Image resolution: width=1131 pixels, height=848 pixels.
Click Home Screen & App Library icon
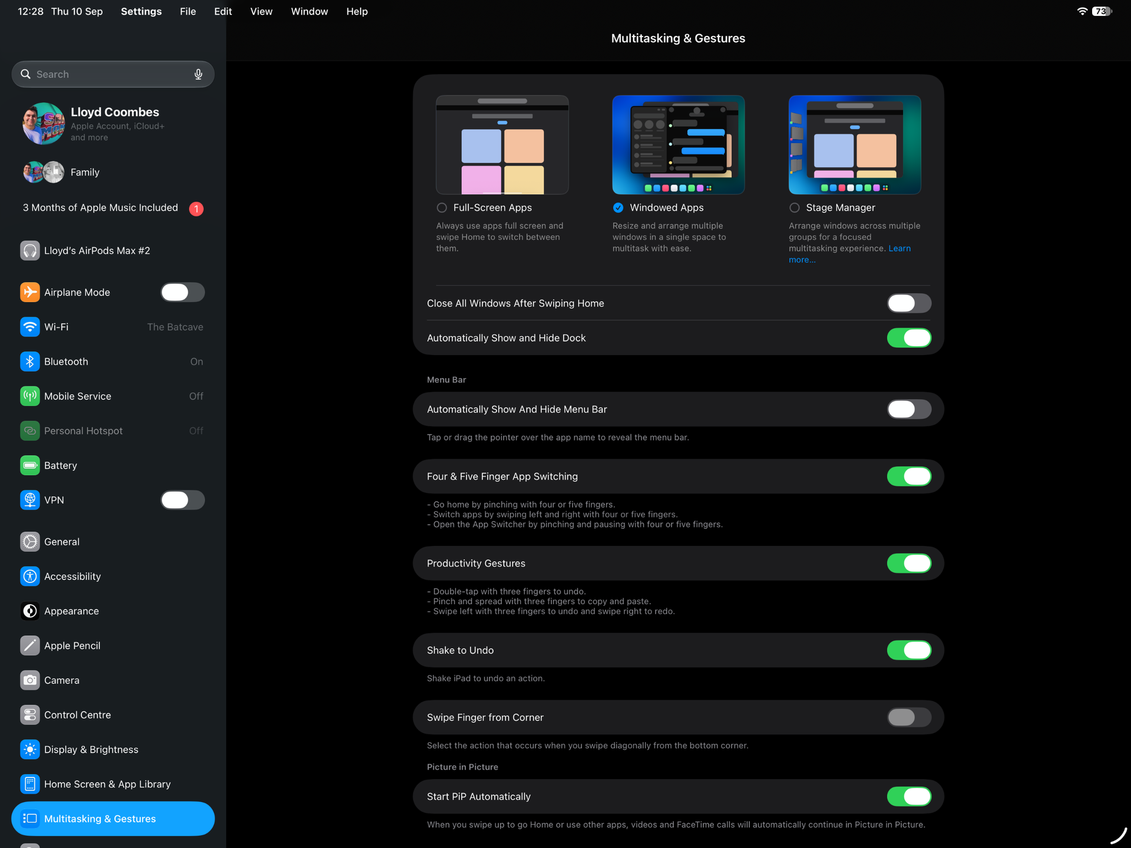coord(30,784)
